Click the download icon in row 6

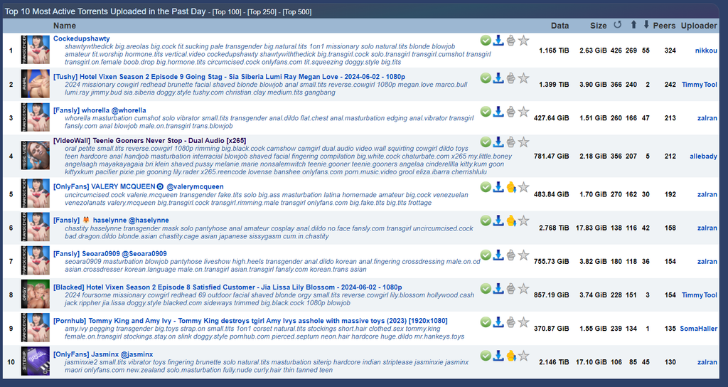498,221
